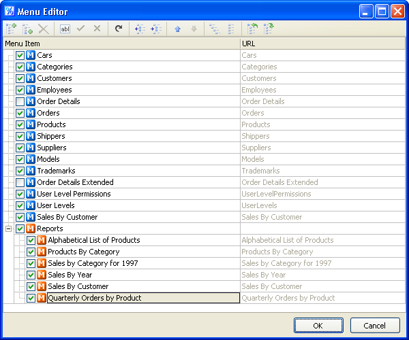
Task: Click the orange M icon beside Products By Category
Action: tap(42, 252)
